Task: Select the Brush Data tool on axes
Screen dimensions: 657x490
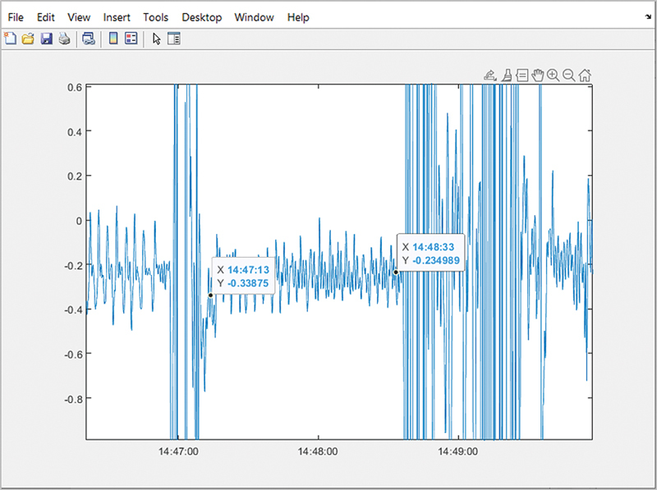Action: click(x=507, y=76)
